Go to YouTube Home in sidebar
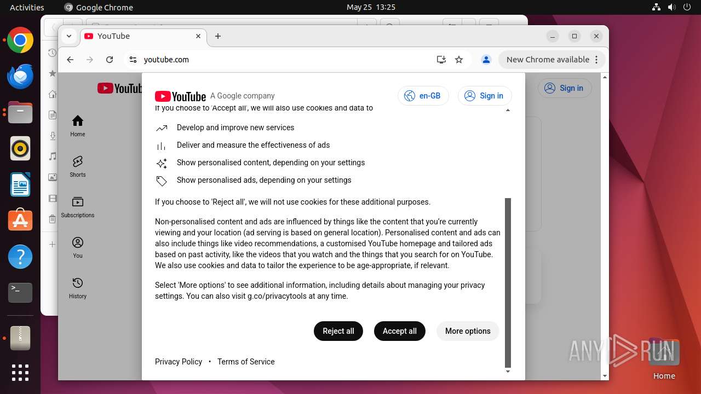This screenshot has height=394, width=701. point(78,126)
